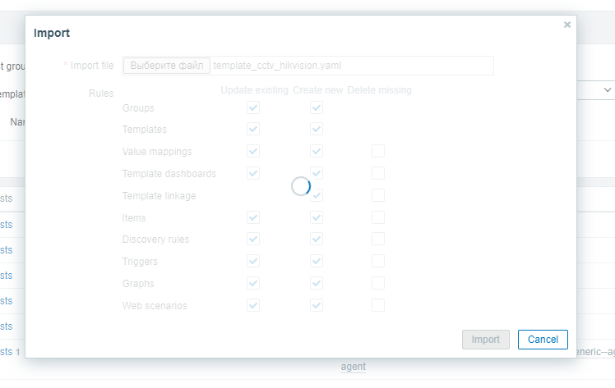Click the selected file name field

[352, 66]
